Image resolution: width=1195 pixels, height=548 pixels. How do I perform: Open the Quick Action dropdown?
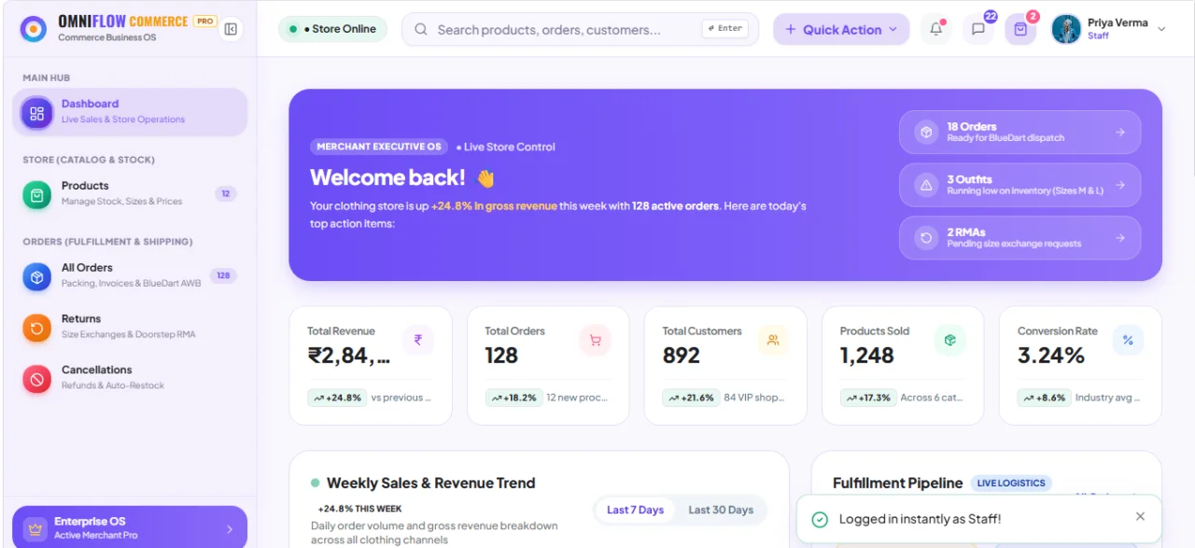point(841,29)
